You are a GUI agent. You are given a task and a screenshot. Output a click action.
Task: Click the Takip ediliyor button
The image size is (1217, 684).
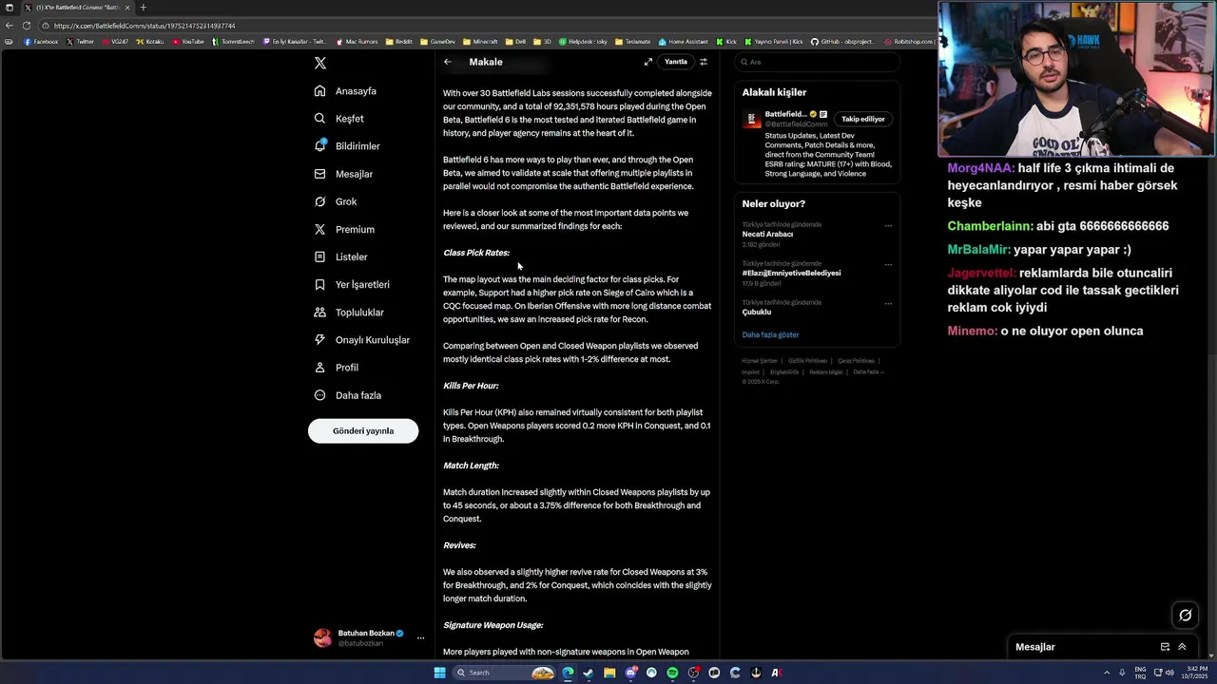click(863, 119)
